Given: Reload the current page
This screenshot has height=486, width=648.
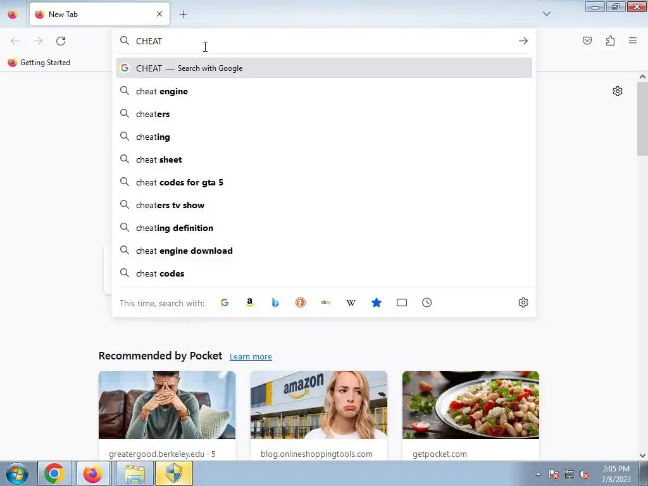Looking at the screenshot, I should tap(61, 41).
